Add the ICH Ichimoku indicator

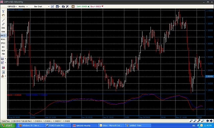3,51
